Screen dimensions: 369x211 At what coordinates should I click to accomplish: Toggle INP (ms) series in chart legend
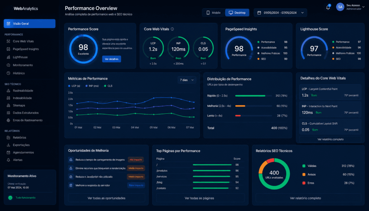[x=92, y=86]
